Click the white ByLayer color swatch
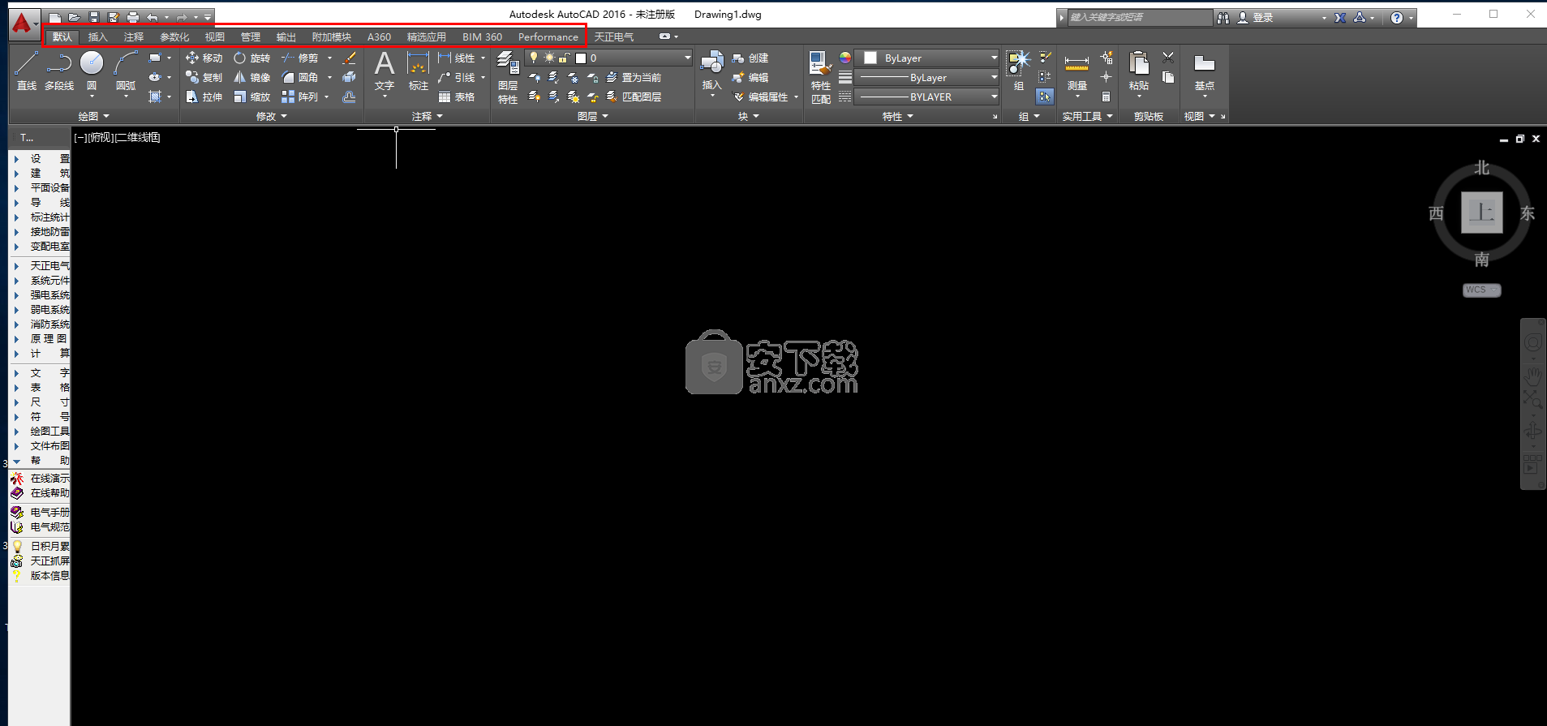This screenshot has width=1547, height=726. pyautogui.click(x=870, y=58)
